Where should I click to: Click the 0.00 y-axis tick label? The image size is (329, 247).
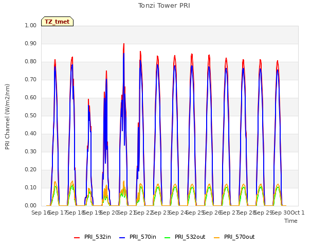31,206
